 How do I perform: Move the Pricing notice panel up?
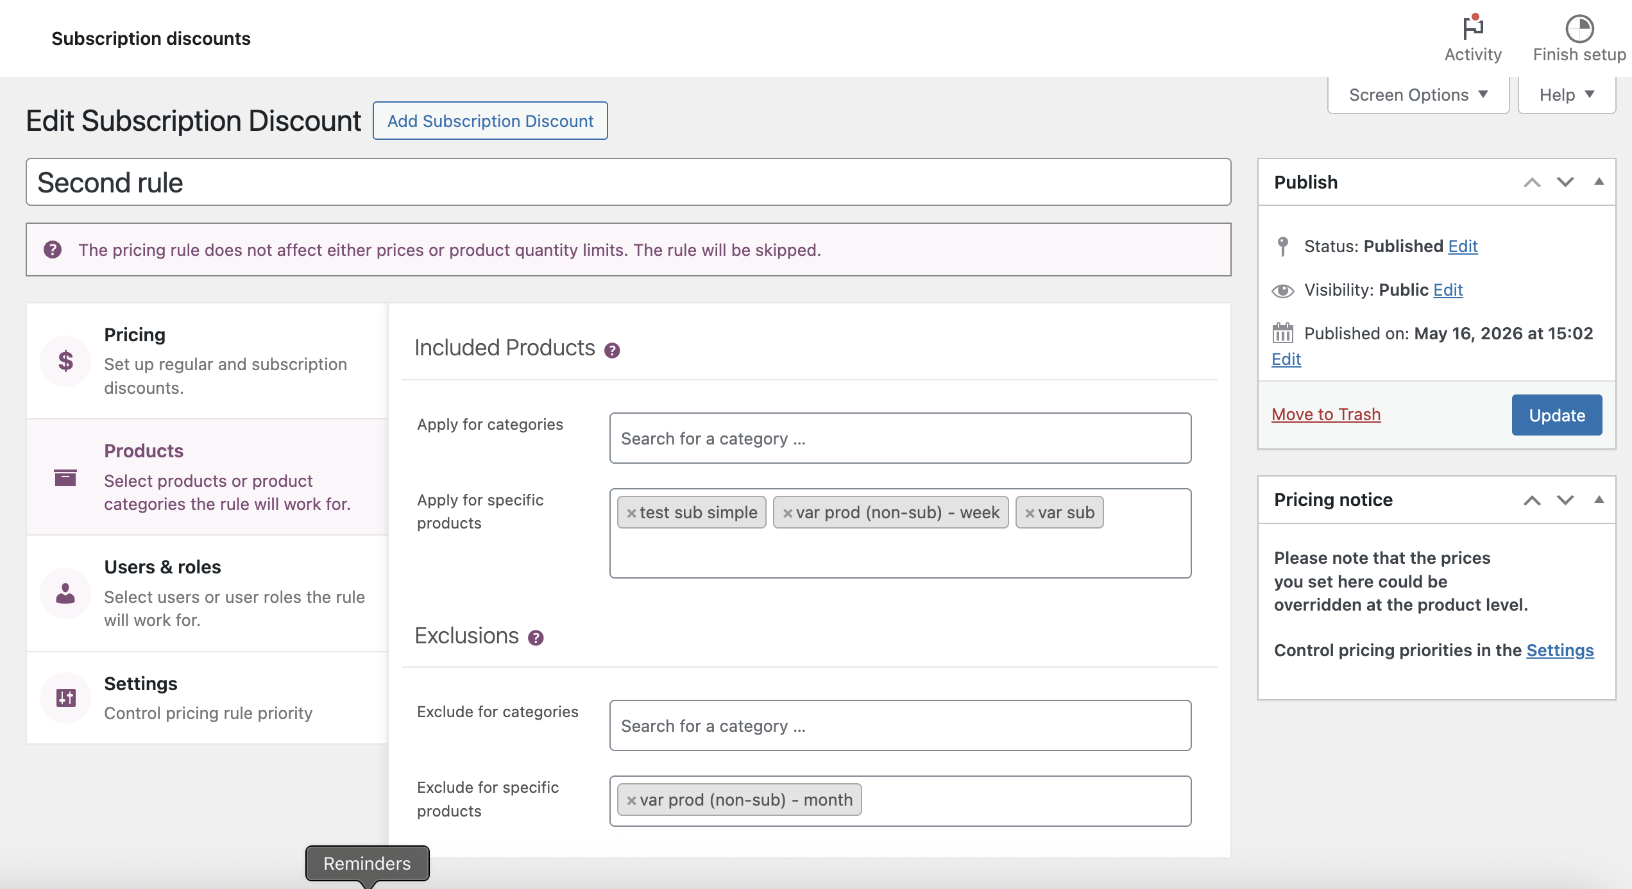click(x=1532, y=500)
